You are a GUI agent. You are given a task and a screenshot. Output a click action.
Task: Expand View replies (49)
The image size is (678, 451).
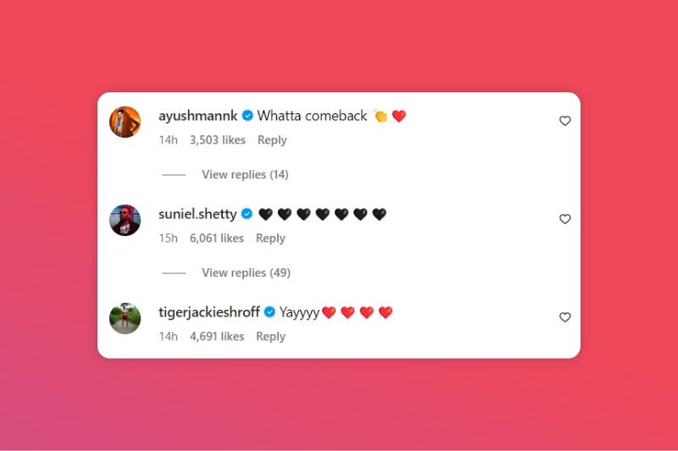pyautogui.click(x=246, y=272)
